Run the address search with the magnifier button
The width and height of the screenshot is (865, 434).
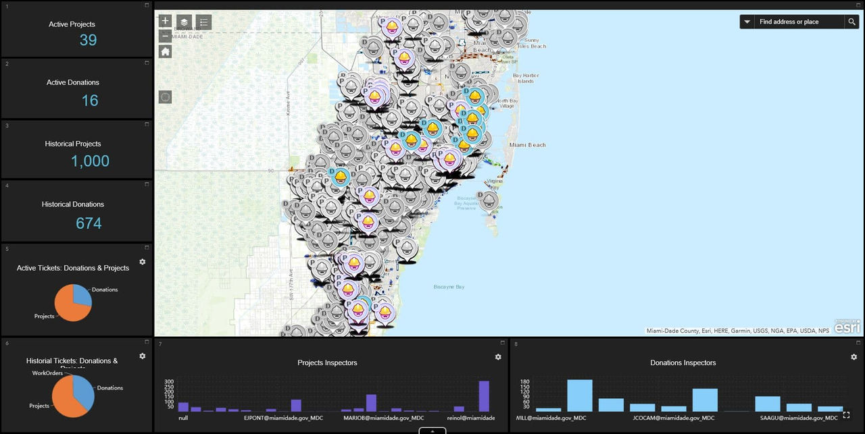(851, 21)
